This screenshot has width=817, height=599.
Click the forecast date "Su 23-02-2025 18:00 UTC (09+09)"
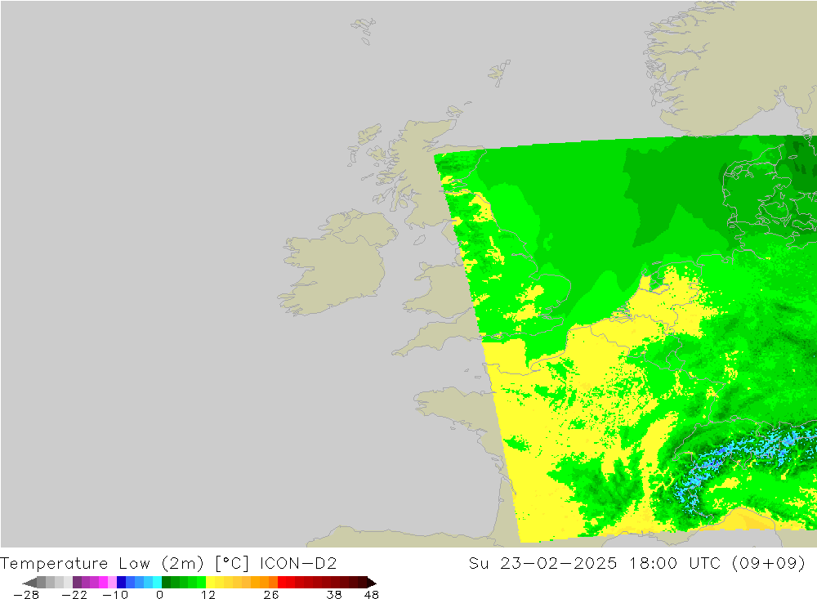click(x=636, y=564)
